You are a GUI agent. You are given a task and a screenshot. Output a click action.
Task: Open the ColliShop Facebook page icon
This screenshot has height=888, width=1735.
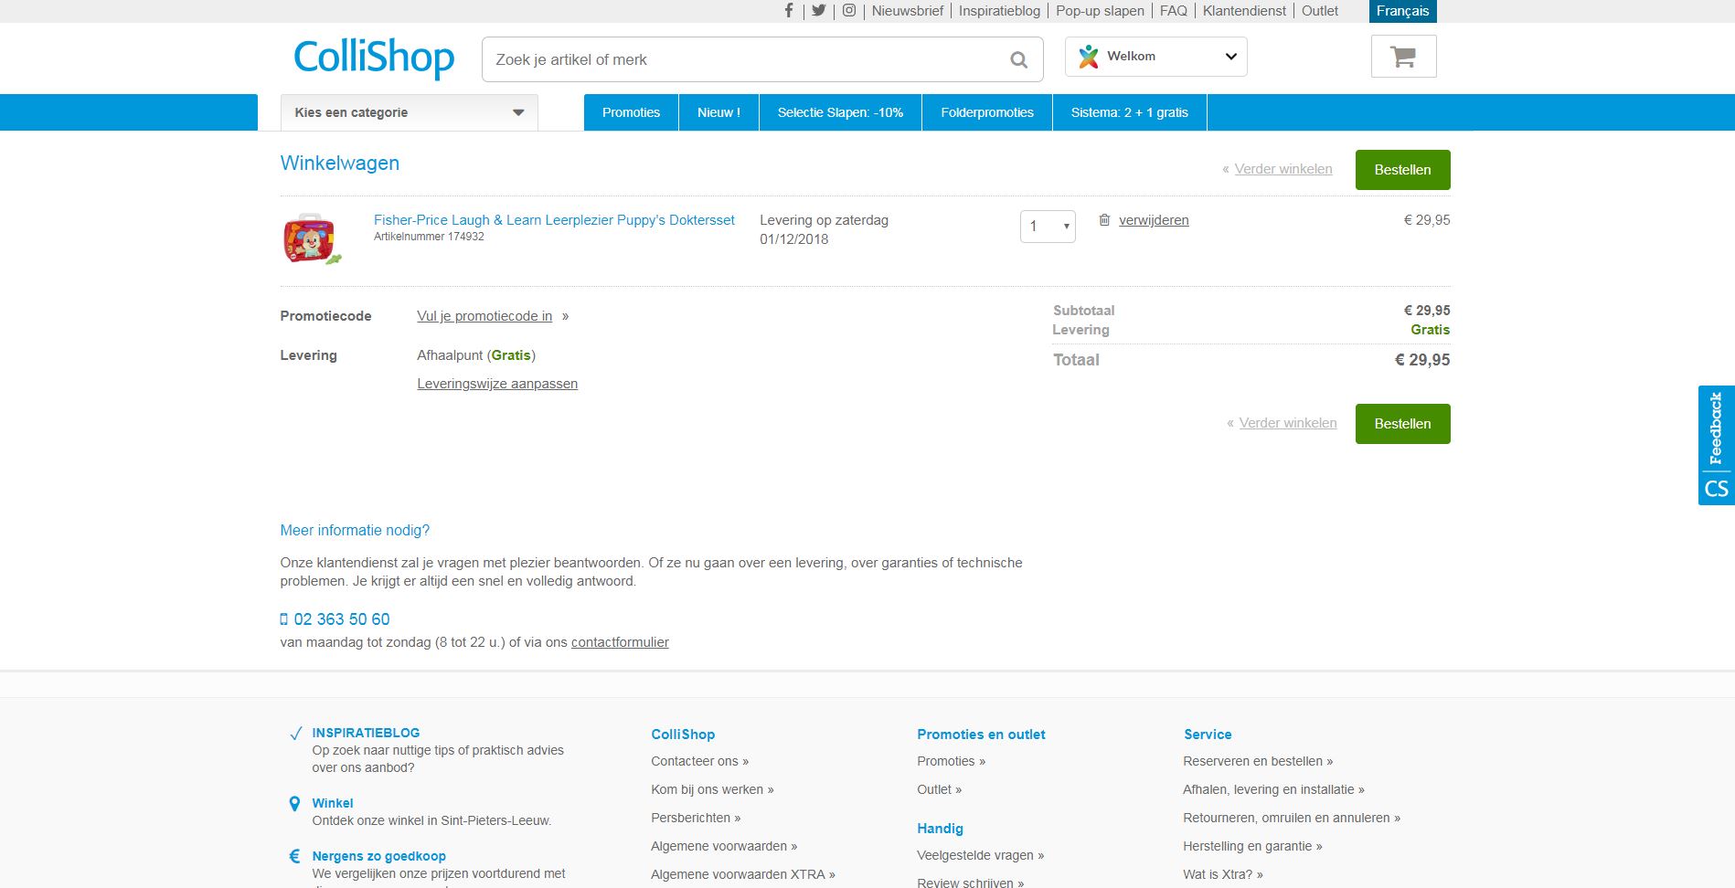[789, 11]
